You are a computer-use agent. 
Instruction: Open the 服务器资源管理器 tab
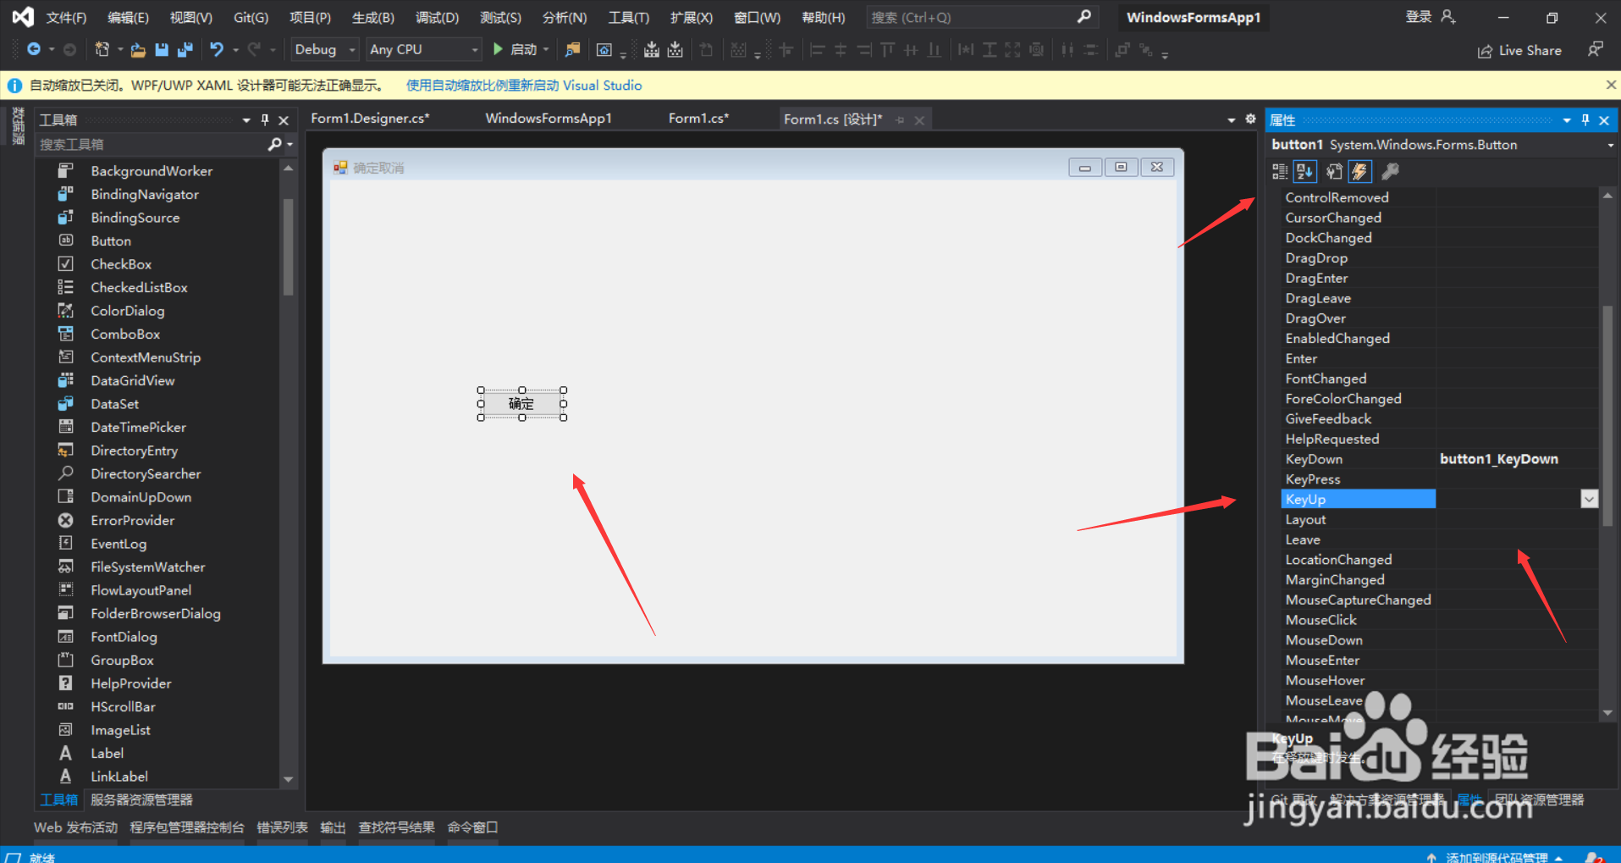(x=141, y=799)
